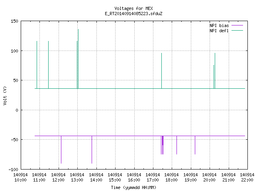Click the -50 y-axis tick label
This screenshot has height=191, width=255.
14,140
